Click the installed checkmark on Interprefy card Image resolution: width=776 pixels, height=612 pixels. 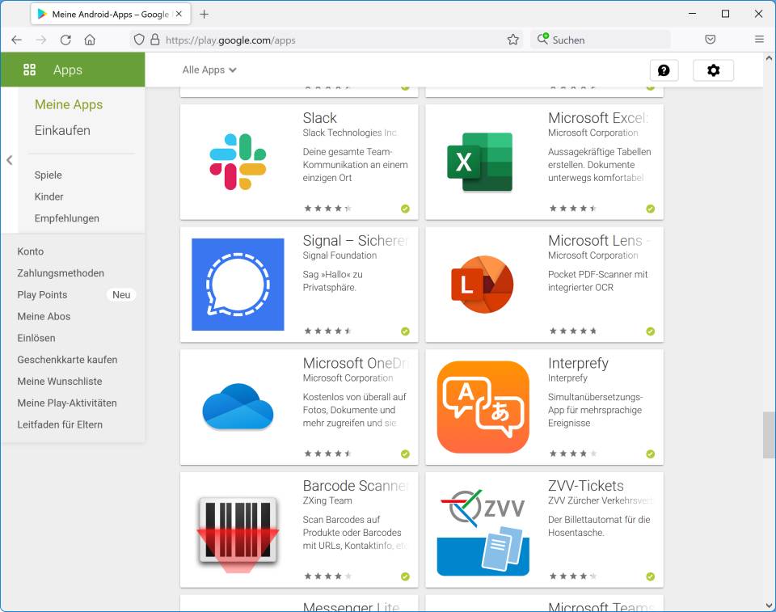pos(650,454)
